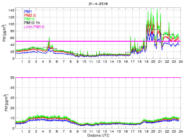This screenshot has width=184, height=138.
Task: Click the 100 tick on upper y-axis
Action: tap(11, 24)
